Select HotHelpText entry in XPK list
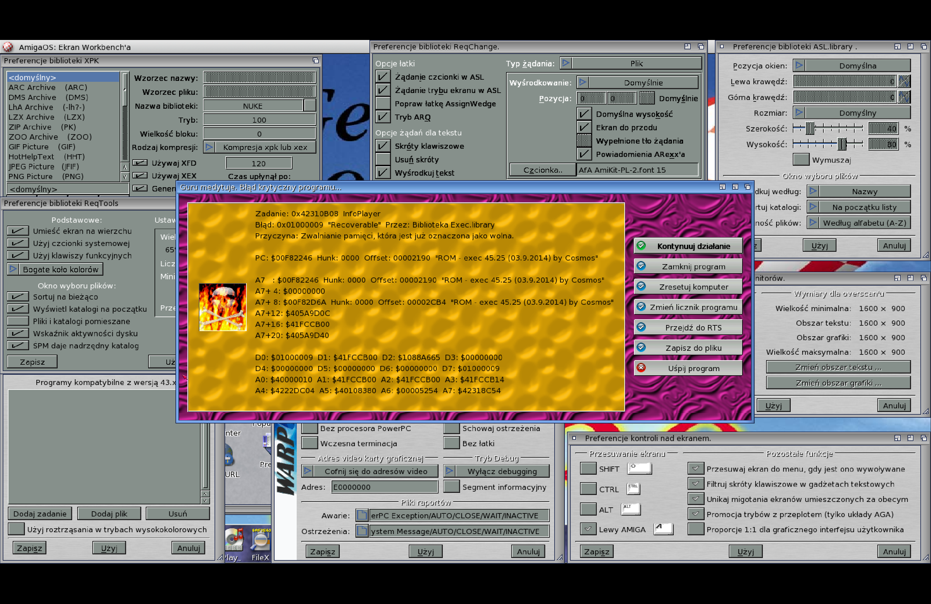931x604 pixels. (63, 156)
